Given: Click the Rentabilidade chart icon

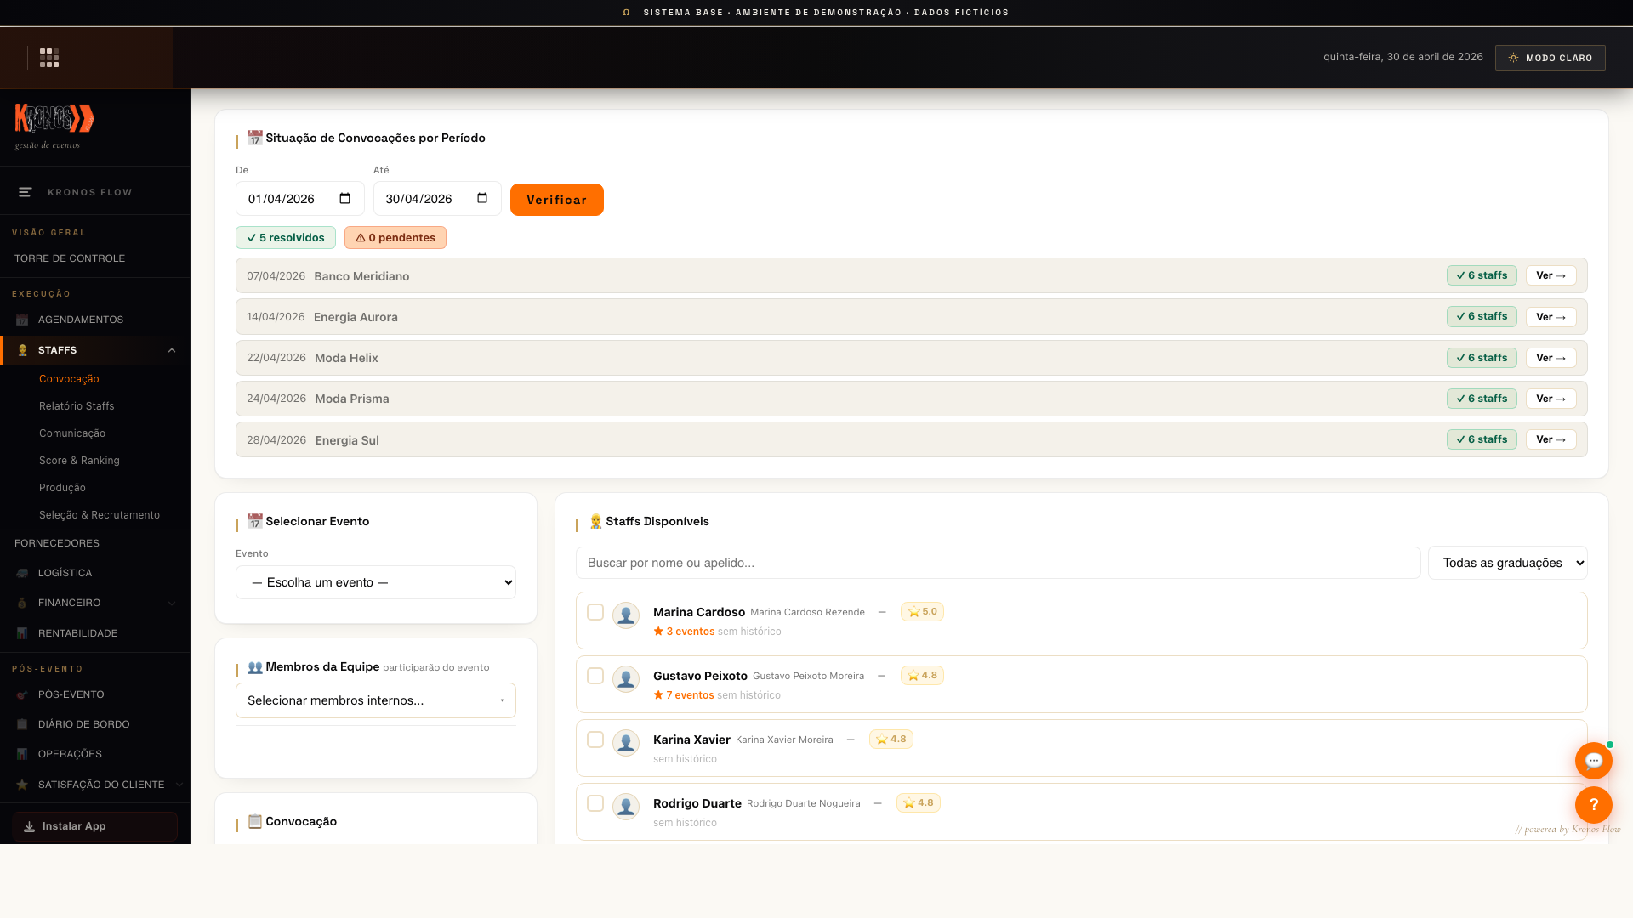Looking at the screenshot, I should [x=22, y=633].
